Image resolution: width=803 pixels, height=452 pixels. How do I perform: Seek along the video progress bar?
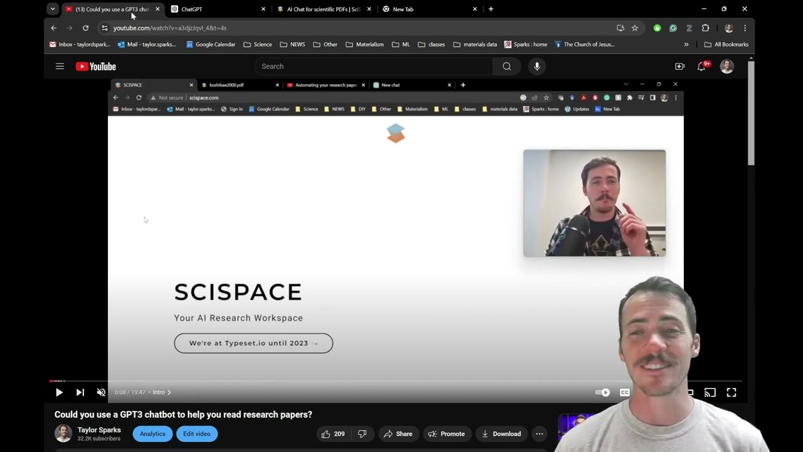pyautogui.click(x=395, y=381)
